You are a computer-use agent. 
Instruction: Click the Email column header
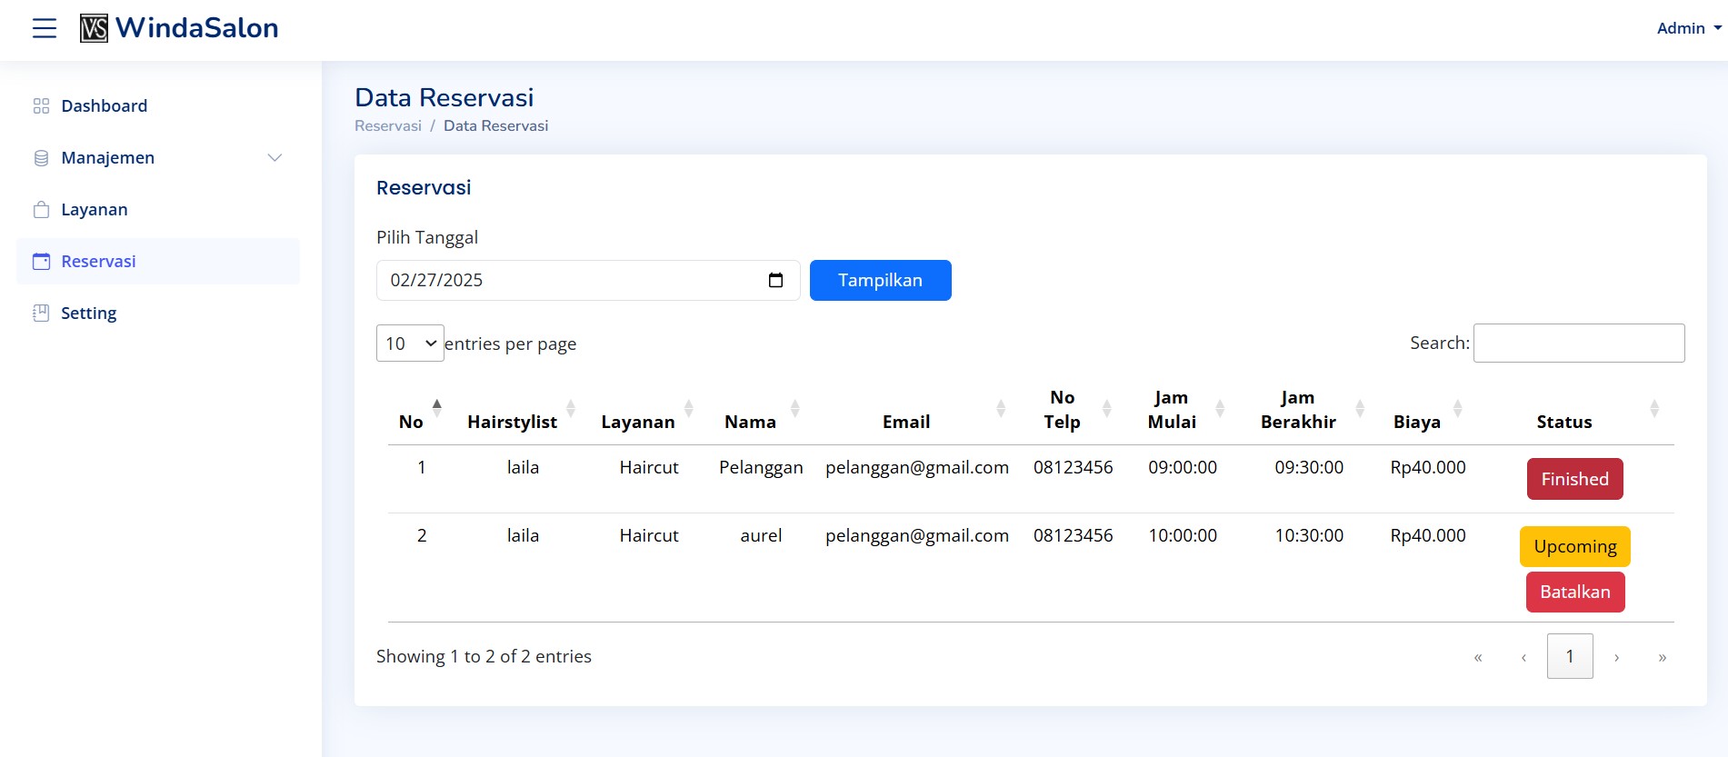(906, 422)
